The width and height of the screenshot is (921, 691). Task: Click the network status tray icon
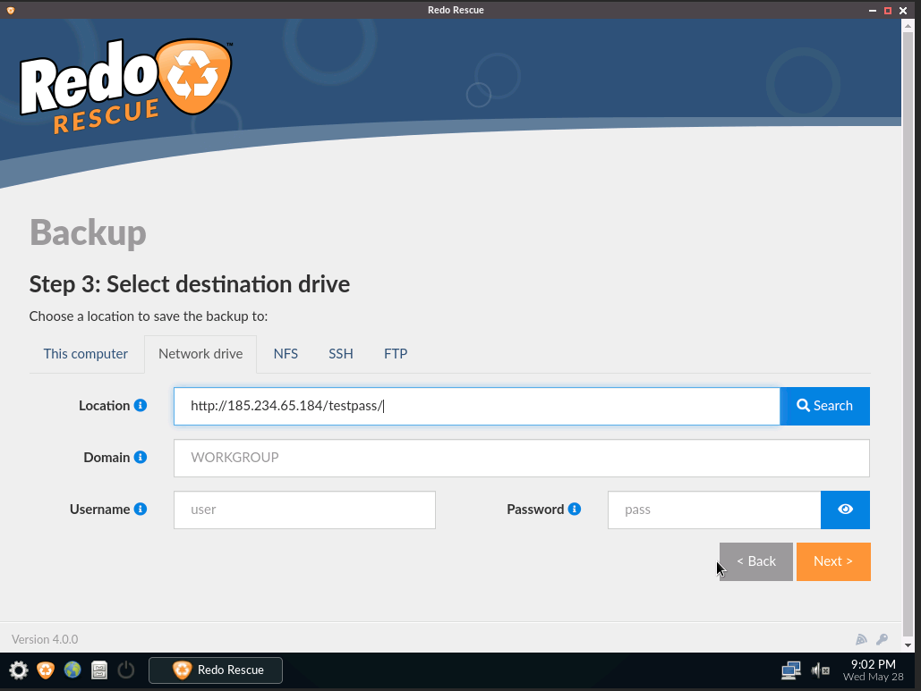[790, 670]
